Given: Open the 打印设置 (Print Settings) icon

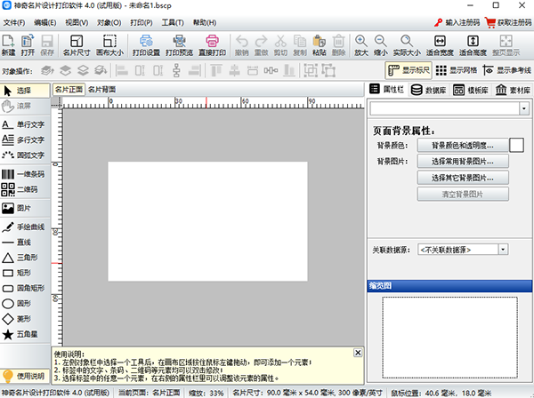Looking at the screenshot, I should tap(146, 44).
